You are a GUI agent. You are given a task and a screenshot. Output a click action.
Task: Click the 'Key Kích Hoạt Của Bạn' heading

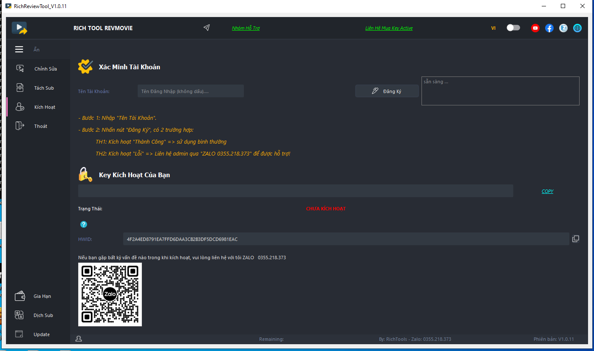point(134,175)
